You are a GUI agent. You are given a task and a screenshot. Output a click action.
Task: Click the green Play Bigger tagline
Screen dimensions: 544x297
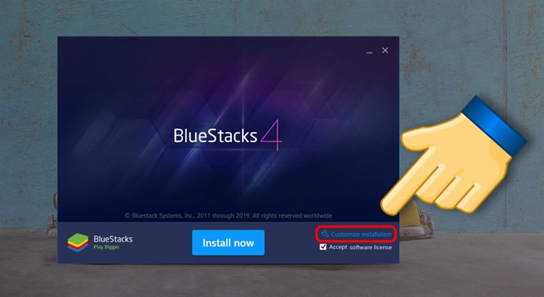107,247
